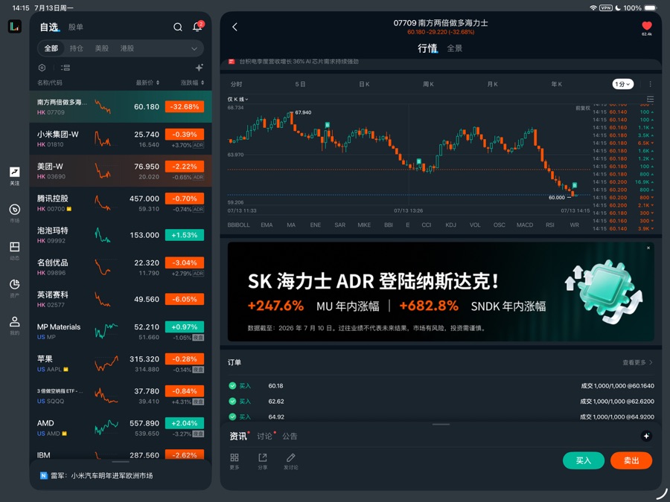Viewport: 670px width, 502px height.
Task: Go back with the left arrow
Action: tap(234, 27)
